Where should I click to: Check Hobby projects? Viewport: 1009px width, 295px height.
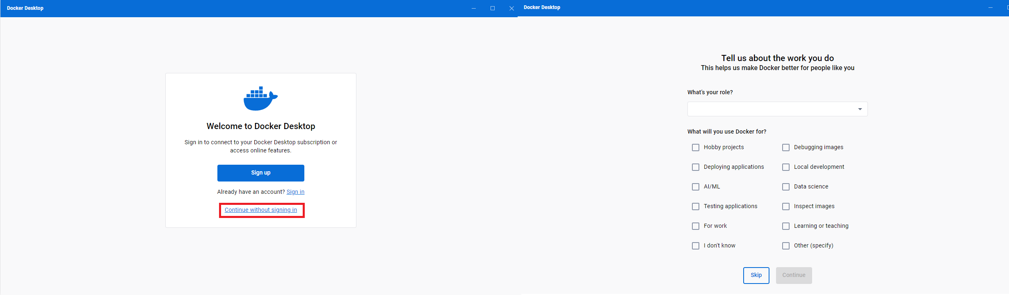tap(696, 147)
